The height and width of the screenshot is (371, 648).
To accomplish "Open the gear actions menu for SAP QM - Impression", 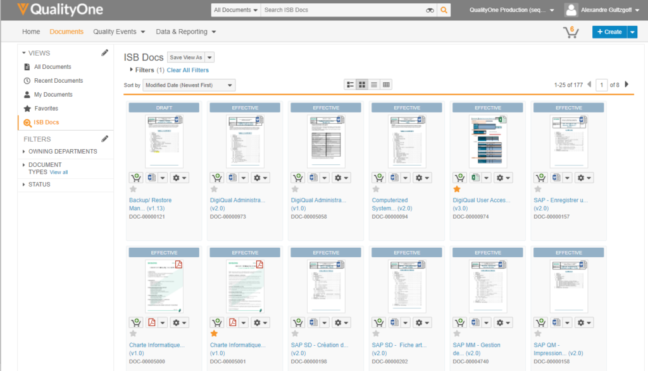I will pyautogui.click(x=584, y=323).
